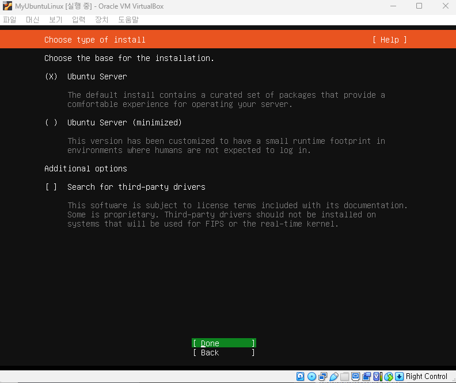This screenshot has width=456, height=383.
Task: Open the 장치 menu
Action: 101,20
